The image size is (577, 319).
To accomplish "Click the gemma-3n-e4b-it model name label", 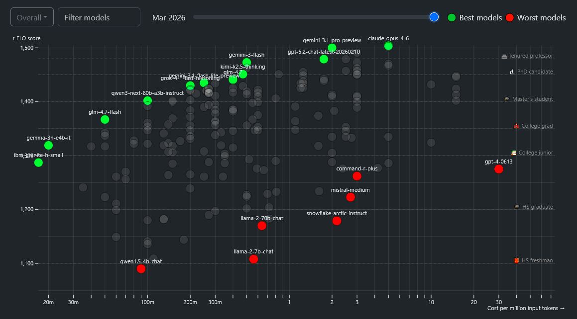I will pos(49,138).
